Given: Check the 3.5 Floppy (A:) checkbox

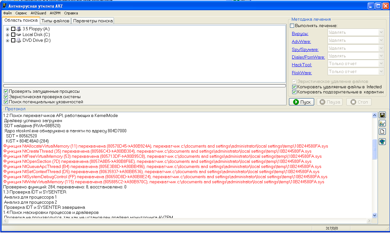Looking at the screenshot, I should click(13, 29).
